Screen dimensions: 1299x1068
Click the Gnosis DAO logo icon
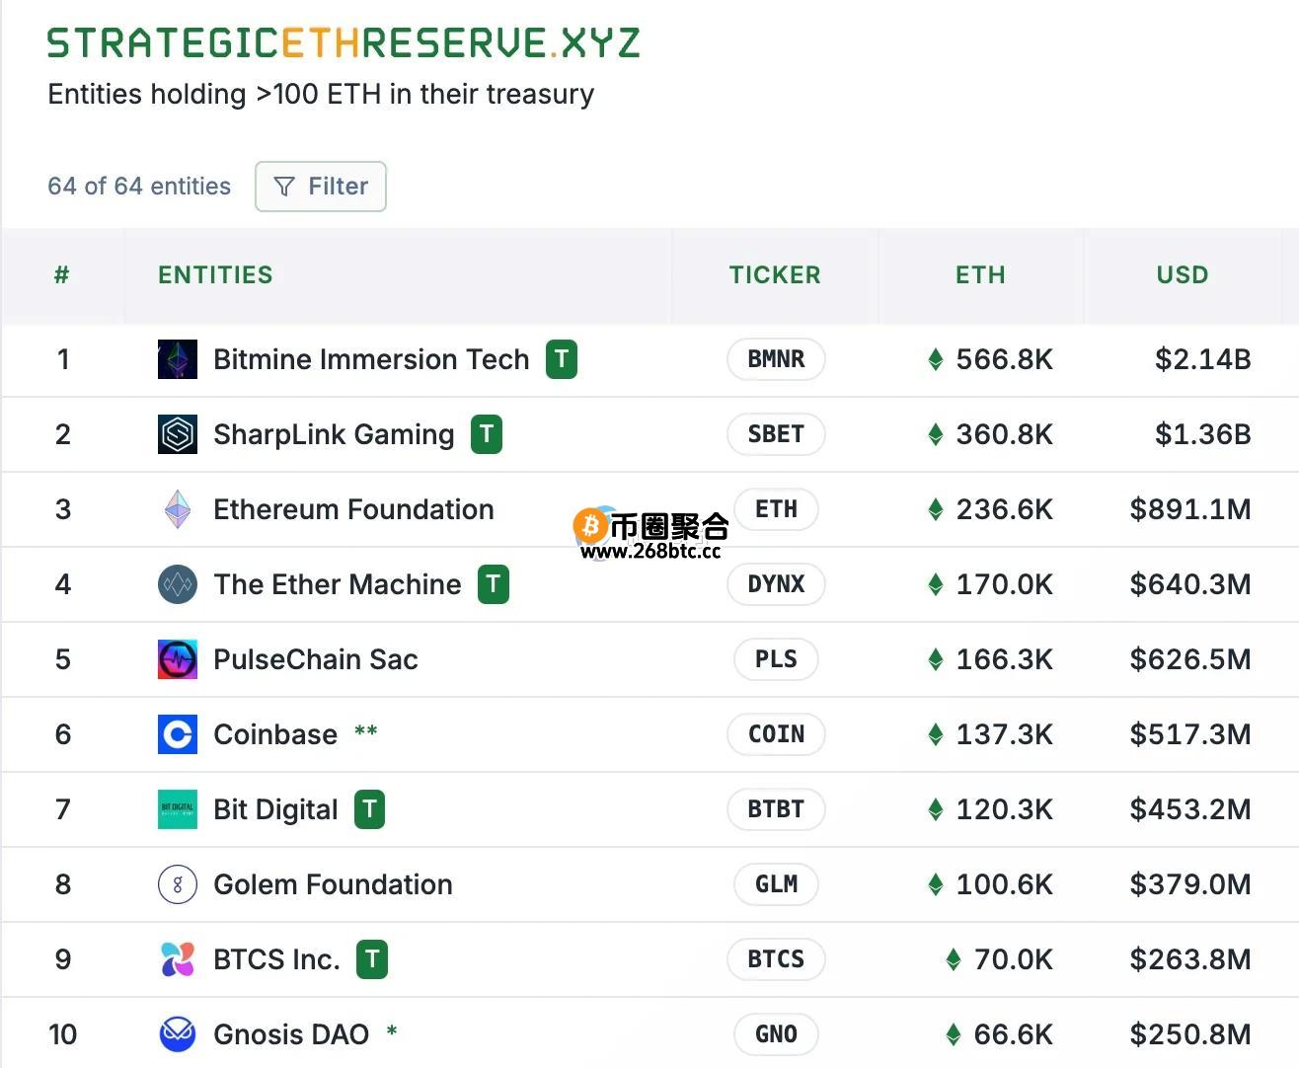[178, 1034]
